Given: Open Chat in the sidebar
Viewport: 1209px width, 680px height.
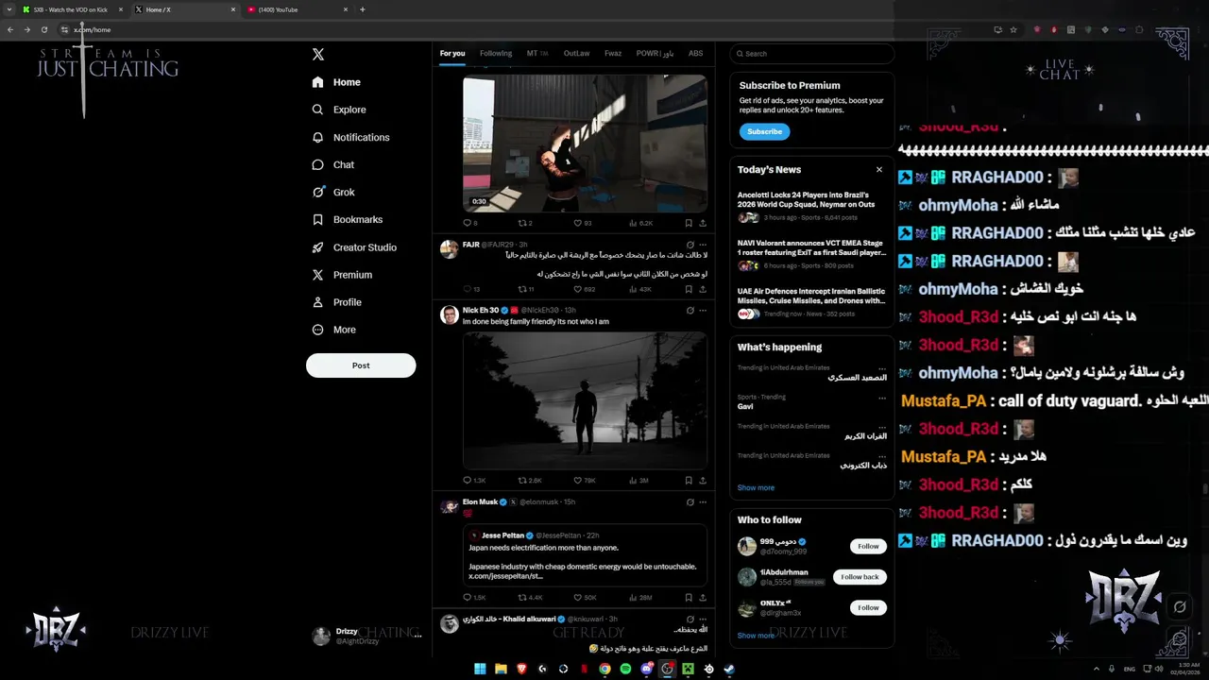Looking at the screenshot, I should [332, 164].
